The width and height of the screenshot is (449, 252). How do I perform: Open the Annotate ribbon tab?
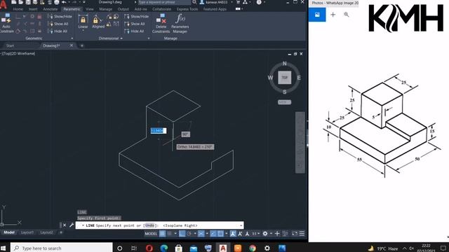pyautogui.click(x=50, y=9)
